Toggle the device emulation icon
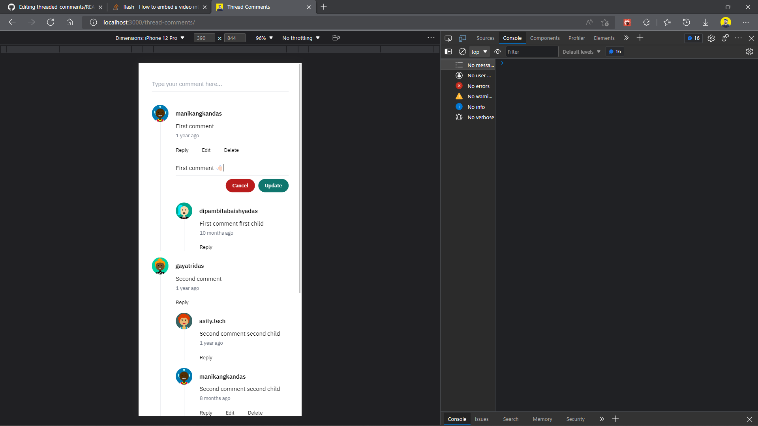Image resolution: width=758 pixels, height=426 pixels. 462,38
